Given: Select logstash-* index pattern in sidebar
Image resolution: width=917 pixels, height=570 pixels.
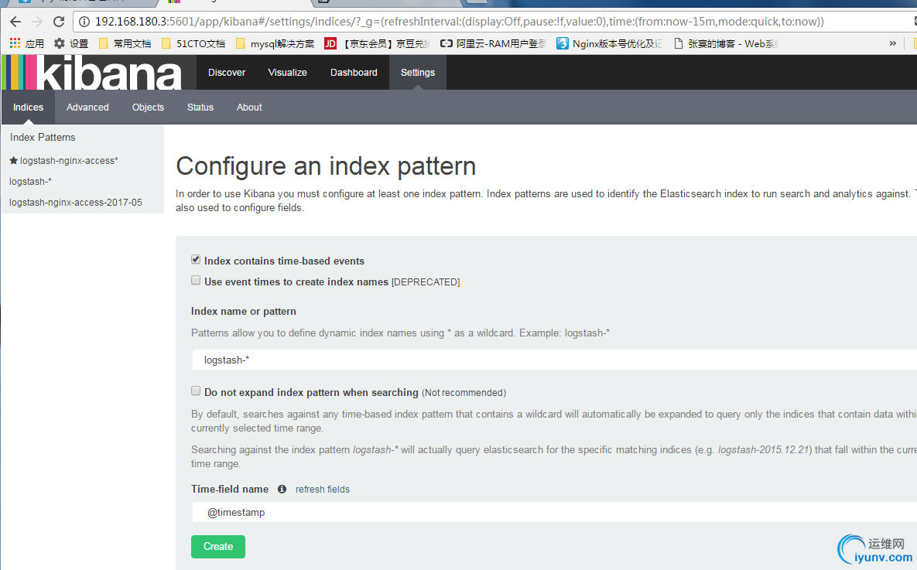Looking at the screenshot, I should pyautogui.click(x=30, y=181).
